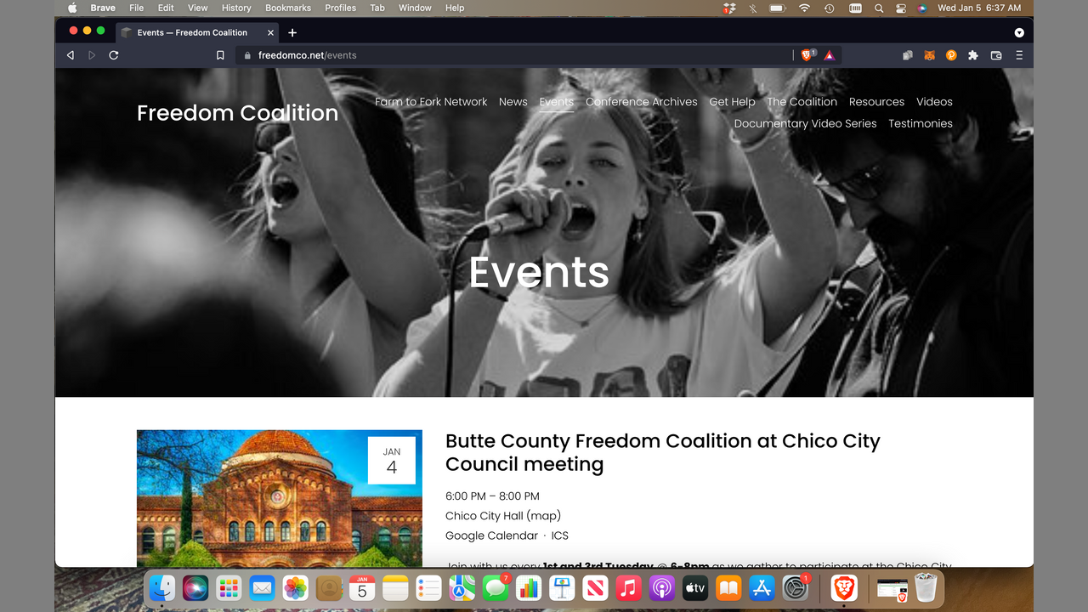Open the History menu
Viewport: 1088px width, 612px height.
pyautogui.click(x=236, y=8)
